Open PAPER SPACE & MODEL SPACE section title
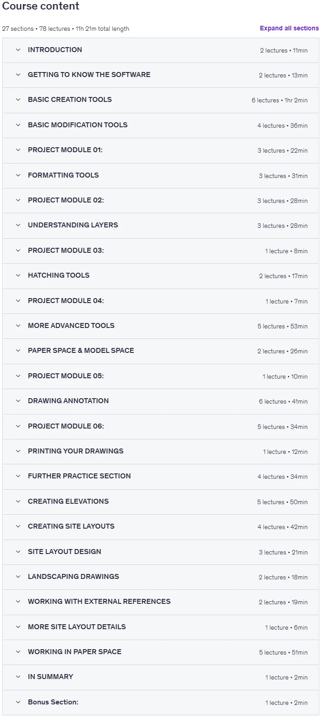The height and width of the screenshot is (718, 322). 81,351
